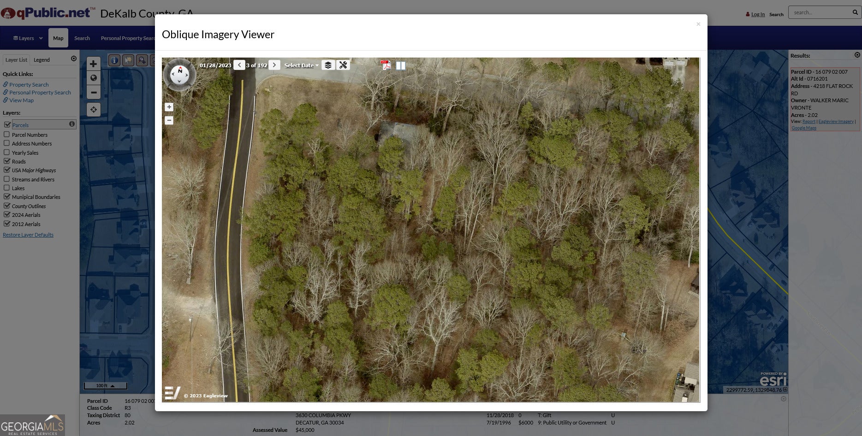Click the Restore Layer Defaults link
862x436 pixels.
tap(28, 235)
